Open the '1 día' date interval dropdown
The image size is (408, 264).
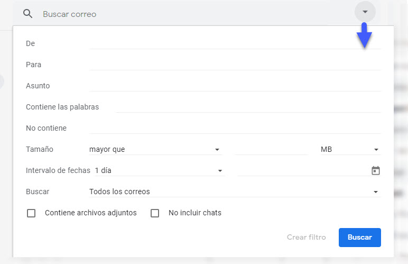coord(159,171)
